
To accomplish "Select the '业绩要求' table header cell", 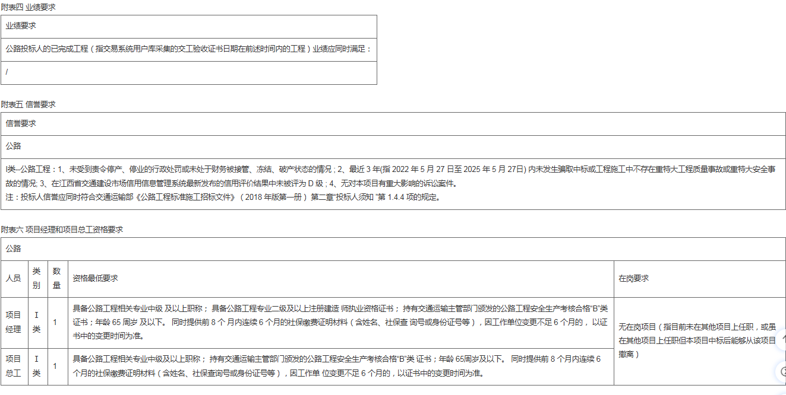I will pyautogui.click(x=189, y=27).
